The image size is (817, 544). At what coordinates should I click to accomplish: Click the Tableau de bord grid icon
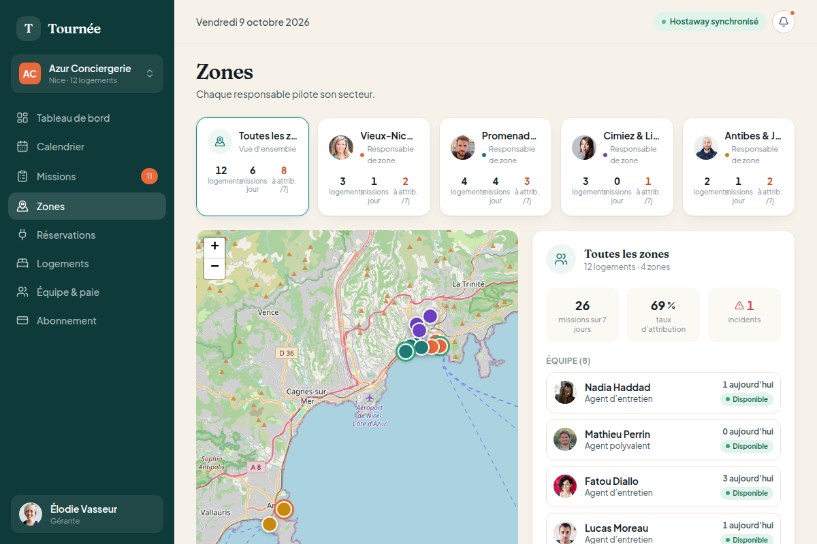pos(22,118)
